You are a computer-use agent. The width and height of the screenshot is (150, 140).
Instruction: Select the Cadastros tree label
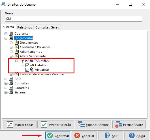(x=22, y=88)
